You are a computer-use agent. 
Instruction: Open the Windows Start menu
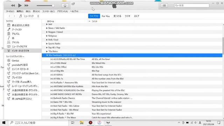[4, 123]
